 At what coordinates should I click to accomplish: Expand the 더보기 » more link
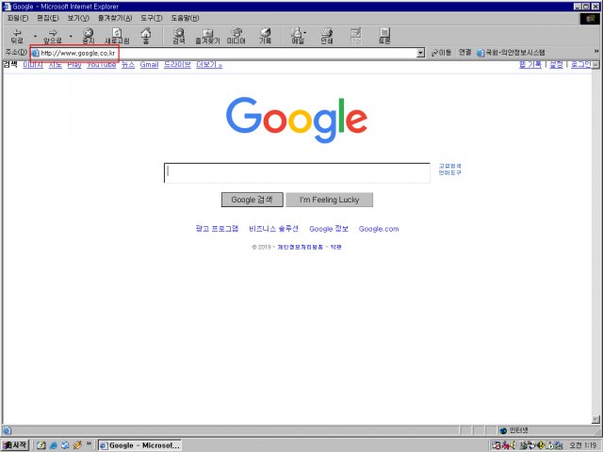click(x=209, y=65)
